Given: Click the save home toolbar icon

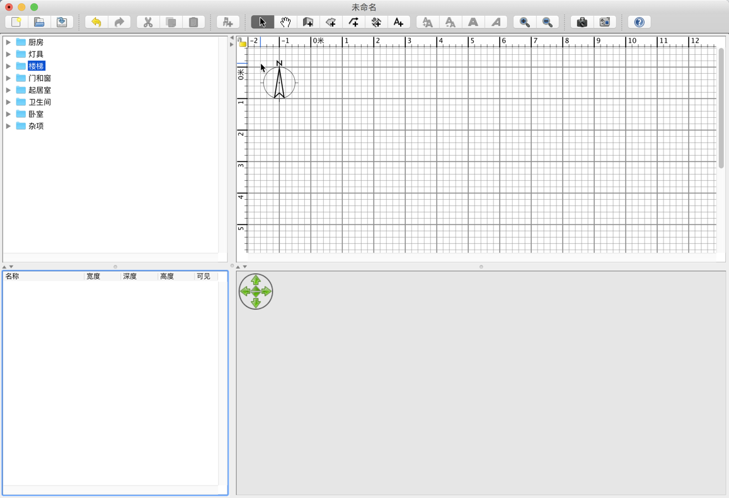Looking at the screenshot, I should [x=62, y=22].
